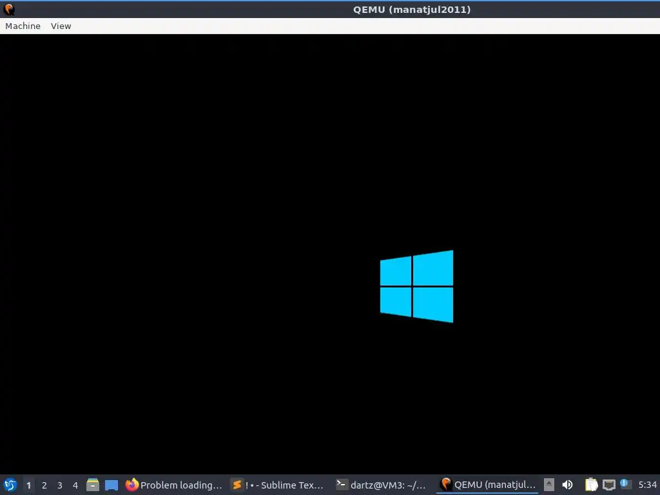Open the removable media eject tray icon
The width and height of the screenshot is (660, 495).
[549, 485]
